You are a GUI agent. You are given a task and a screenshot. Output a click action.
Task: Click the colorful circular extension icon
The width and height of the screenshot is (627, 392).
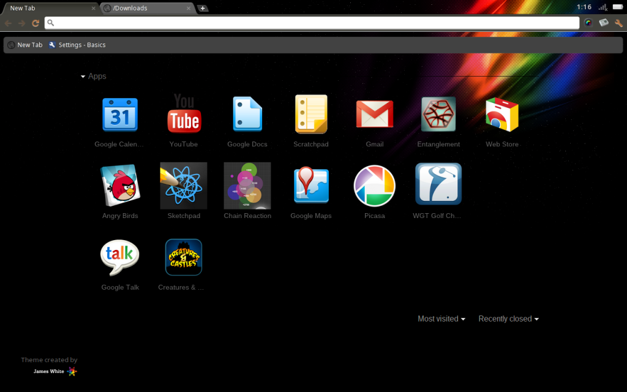click(x=588, y=23)
